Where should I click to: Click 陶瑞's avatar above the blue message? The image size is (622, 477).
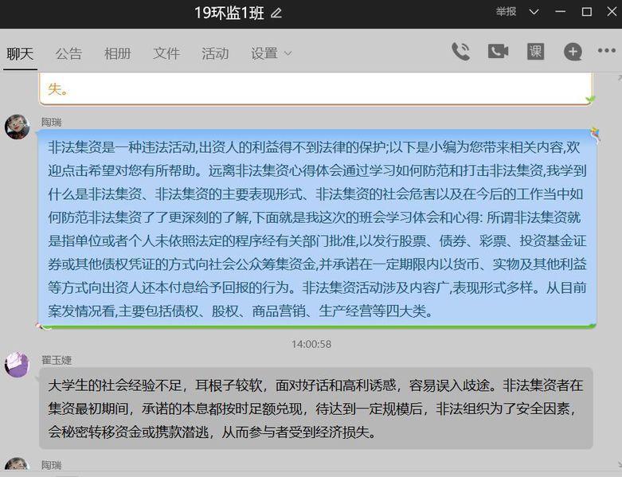tap(17, 127)
